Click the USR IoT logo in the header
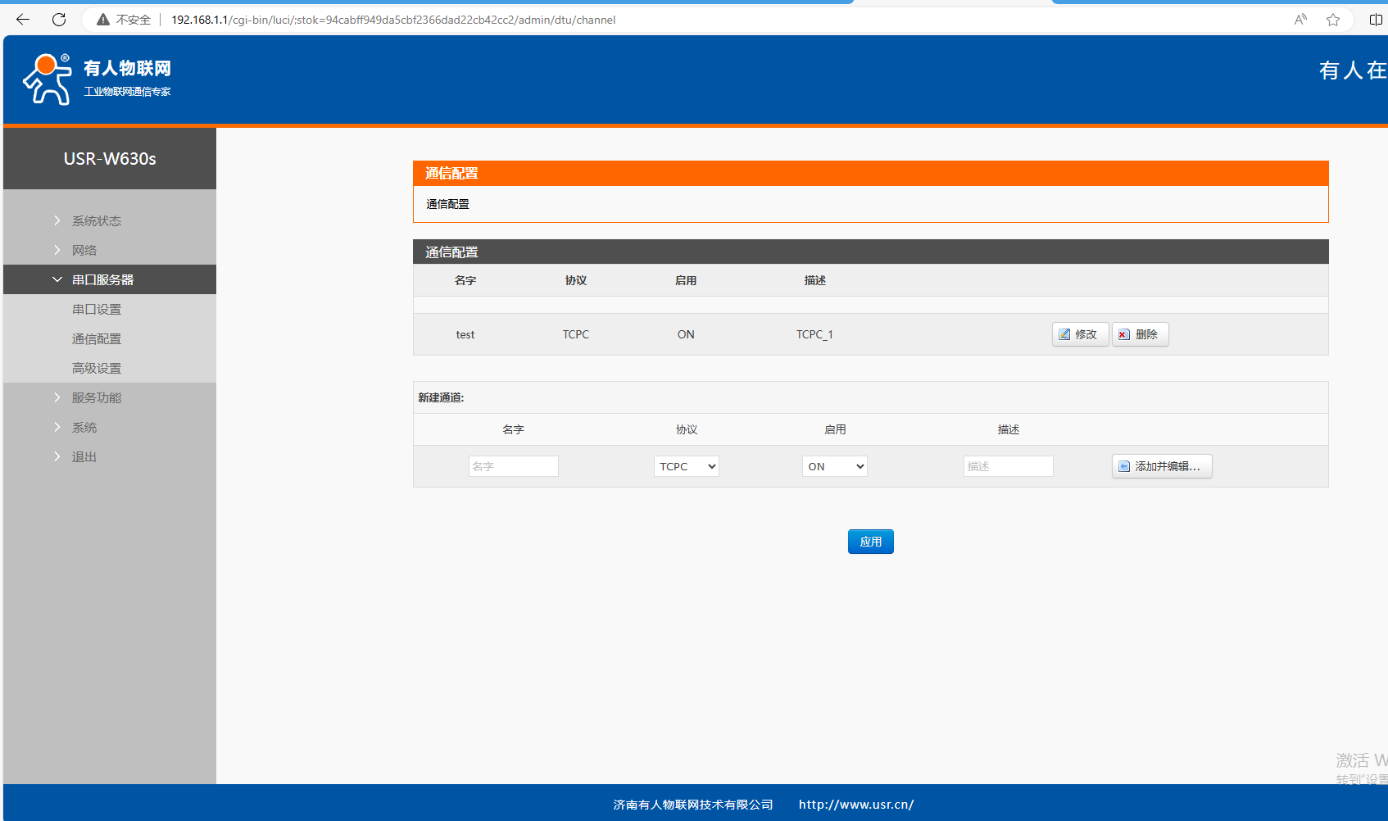The width and height of the screenshot is (1388, 821). click(97, 79)
